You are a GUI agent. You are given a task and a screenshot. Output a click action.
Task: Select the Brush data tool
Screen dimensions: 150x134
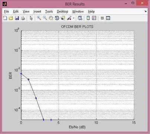pos(69,18)
